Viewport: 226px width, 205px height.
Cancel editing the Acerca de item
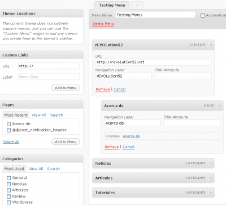pyautogui.click(x=128, y=147)
